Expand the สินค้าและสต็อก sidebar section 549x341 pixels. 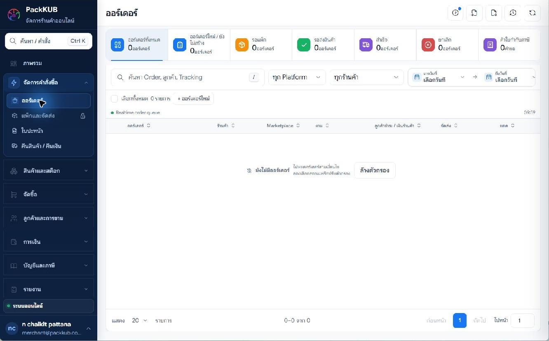[x=49, y=170]
